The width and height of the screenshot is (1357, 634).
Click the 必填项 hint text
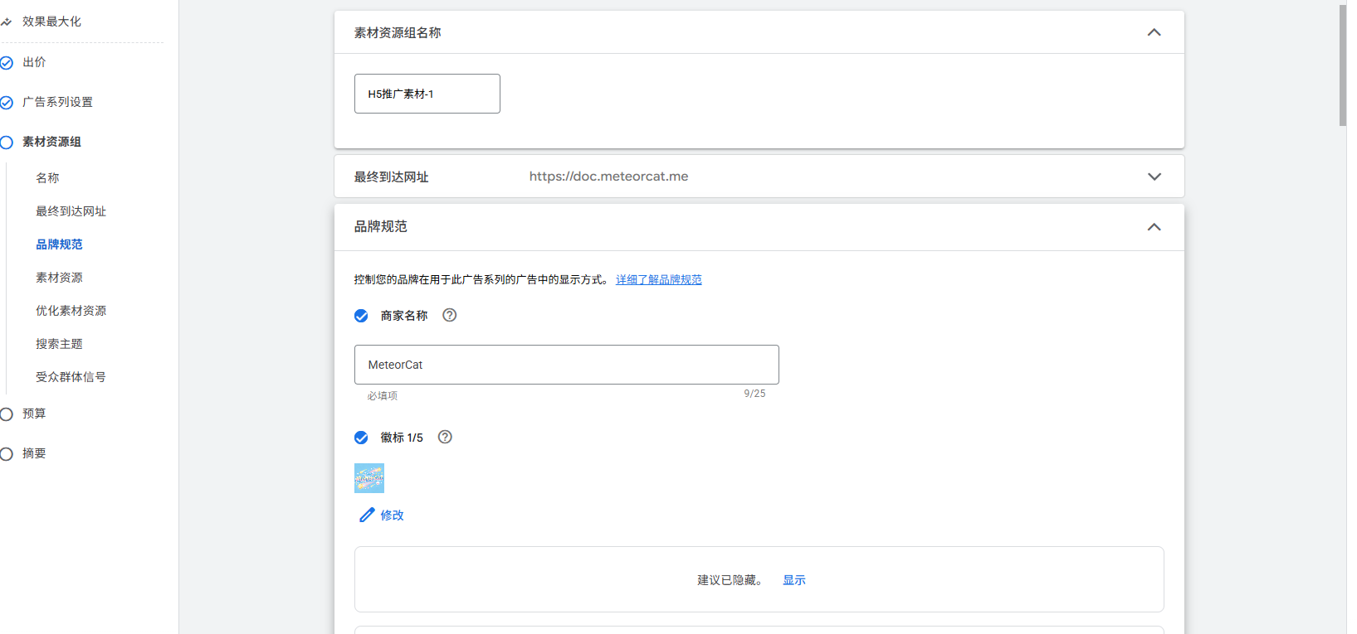point(383,396)
